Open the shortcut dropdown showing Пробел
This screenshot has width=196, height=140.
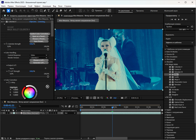(178, 27)
